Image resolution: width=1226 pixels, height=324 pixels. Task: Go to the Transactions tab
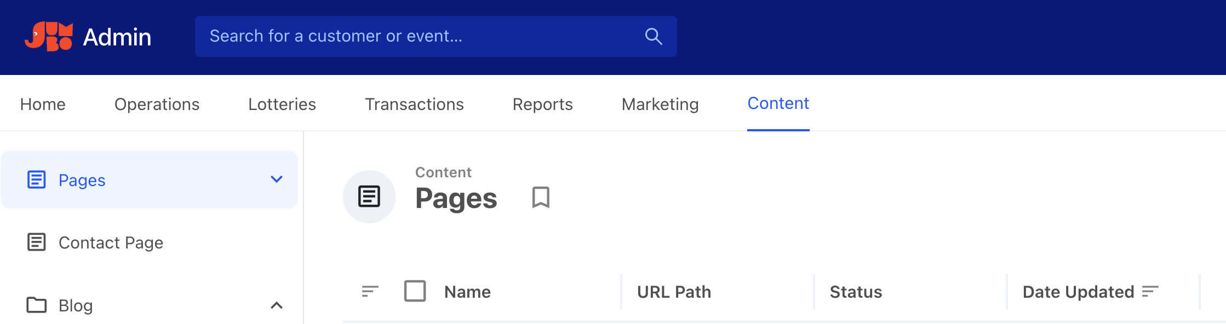click(414, 104)
